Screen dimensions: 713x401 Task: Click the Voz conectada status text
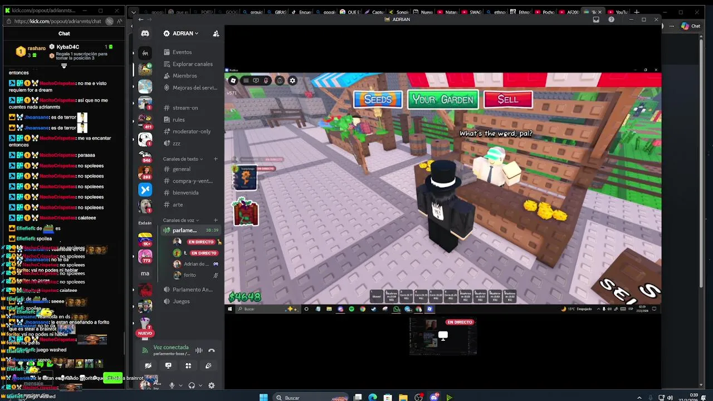(171, 348)
